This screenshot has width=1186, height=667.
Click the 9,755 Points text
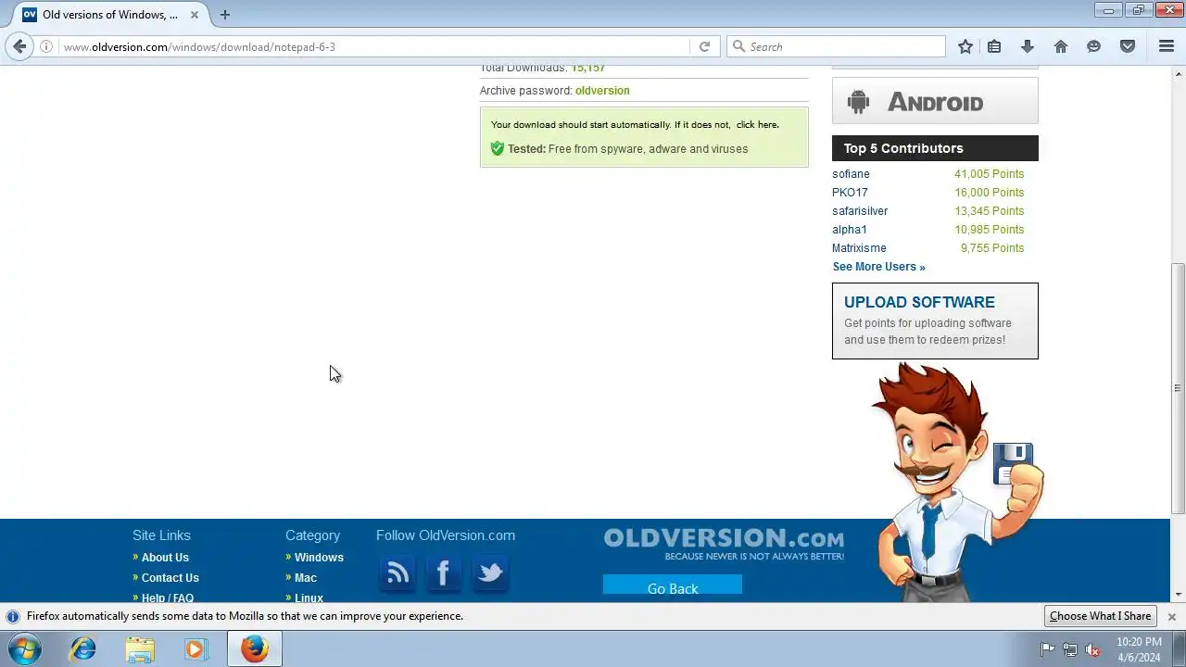coord(992,248)
